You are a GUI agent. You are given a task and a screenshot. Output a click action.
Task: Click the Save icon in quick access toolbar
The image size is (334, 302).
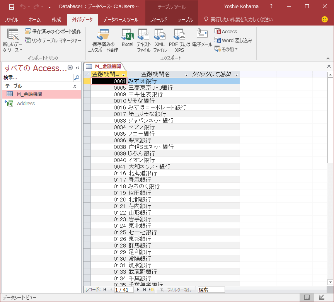(x=12, y=7)
